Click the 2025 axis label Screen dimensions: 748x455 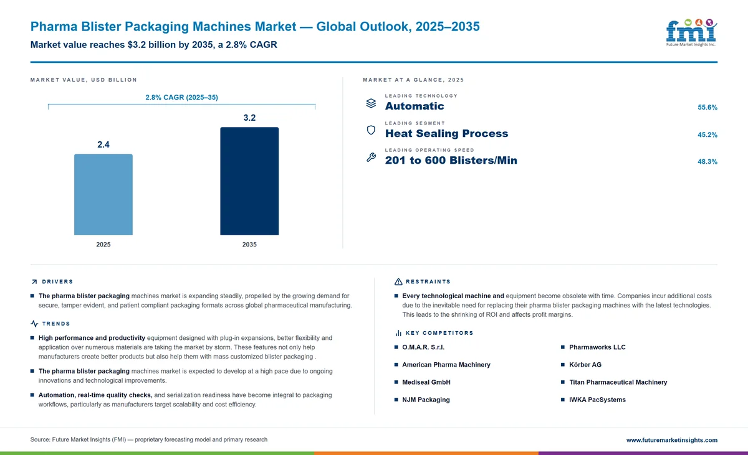pyautogui.click(x=103, y=245)
